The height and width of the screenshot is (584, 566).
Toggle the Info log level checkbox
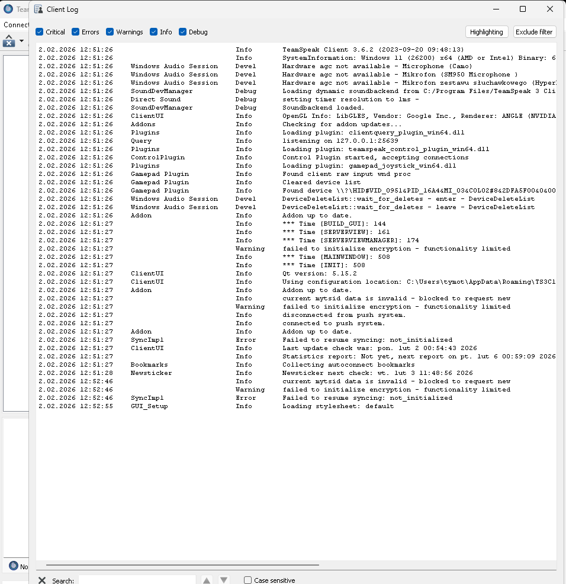coord(154,32)
